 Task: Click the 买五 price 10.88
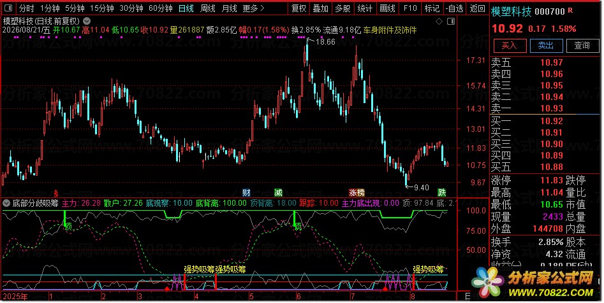pos(551,167)
